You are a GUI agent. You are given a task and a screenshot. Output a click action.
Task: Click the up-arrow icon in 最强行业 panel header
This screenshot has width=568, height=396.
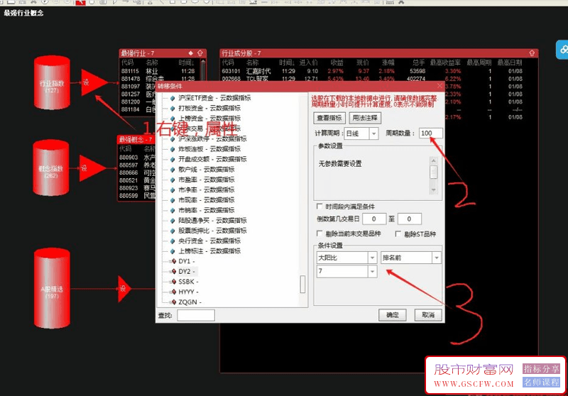tap(200, 53)
